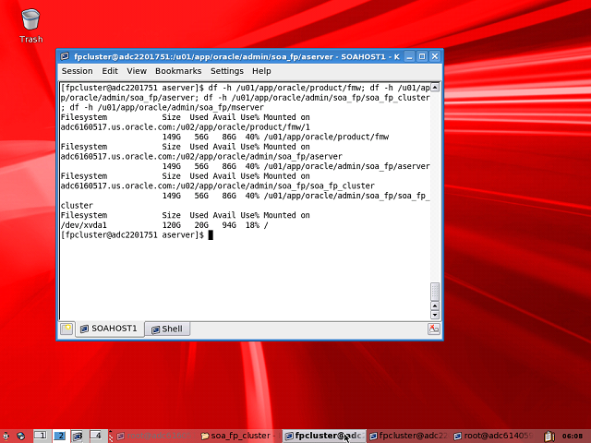This screenshot has height=443, width=591.
Task: Open the Bookmarks menu
Action: tap(178, 71)
